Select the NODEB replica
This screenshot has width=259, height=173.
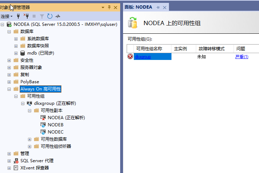click(56, 125)
